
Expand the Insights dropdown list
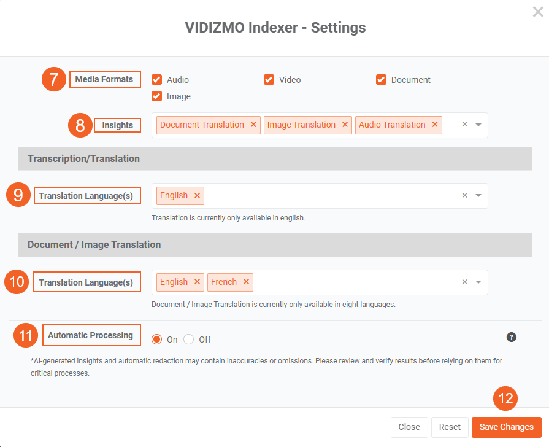(478, 125)
